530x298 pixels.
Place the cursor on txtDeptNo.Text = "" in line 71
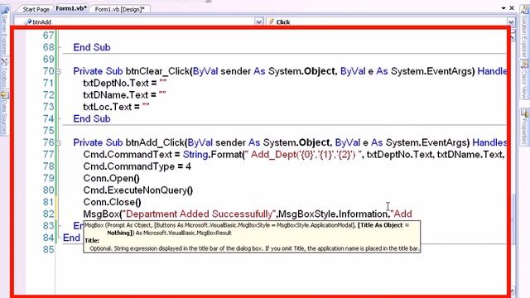125,83
